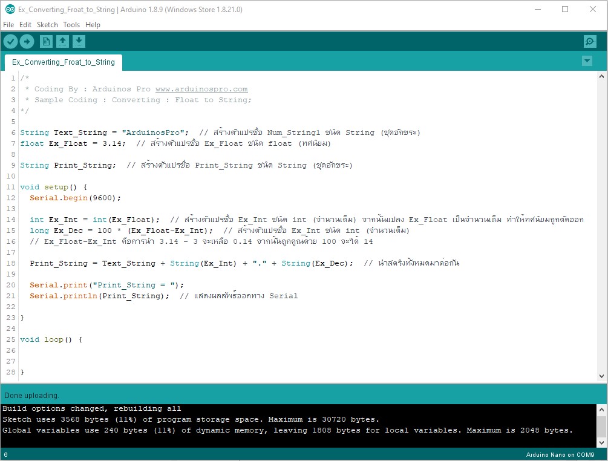
Task: Open a sketch with the Open icon
Action: click(x=63, y=41)
